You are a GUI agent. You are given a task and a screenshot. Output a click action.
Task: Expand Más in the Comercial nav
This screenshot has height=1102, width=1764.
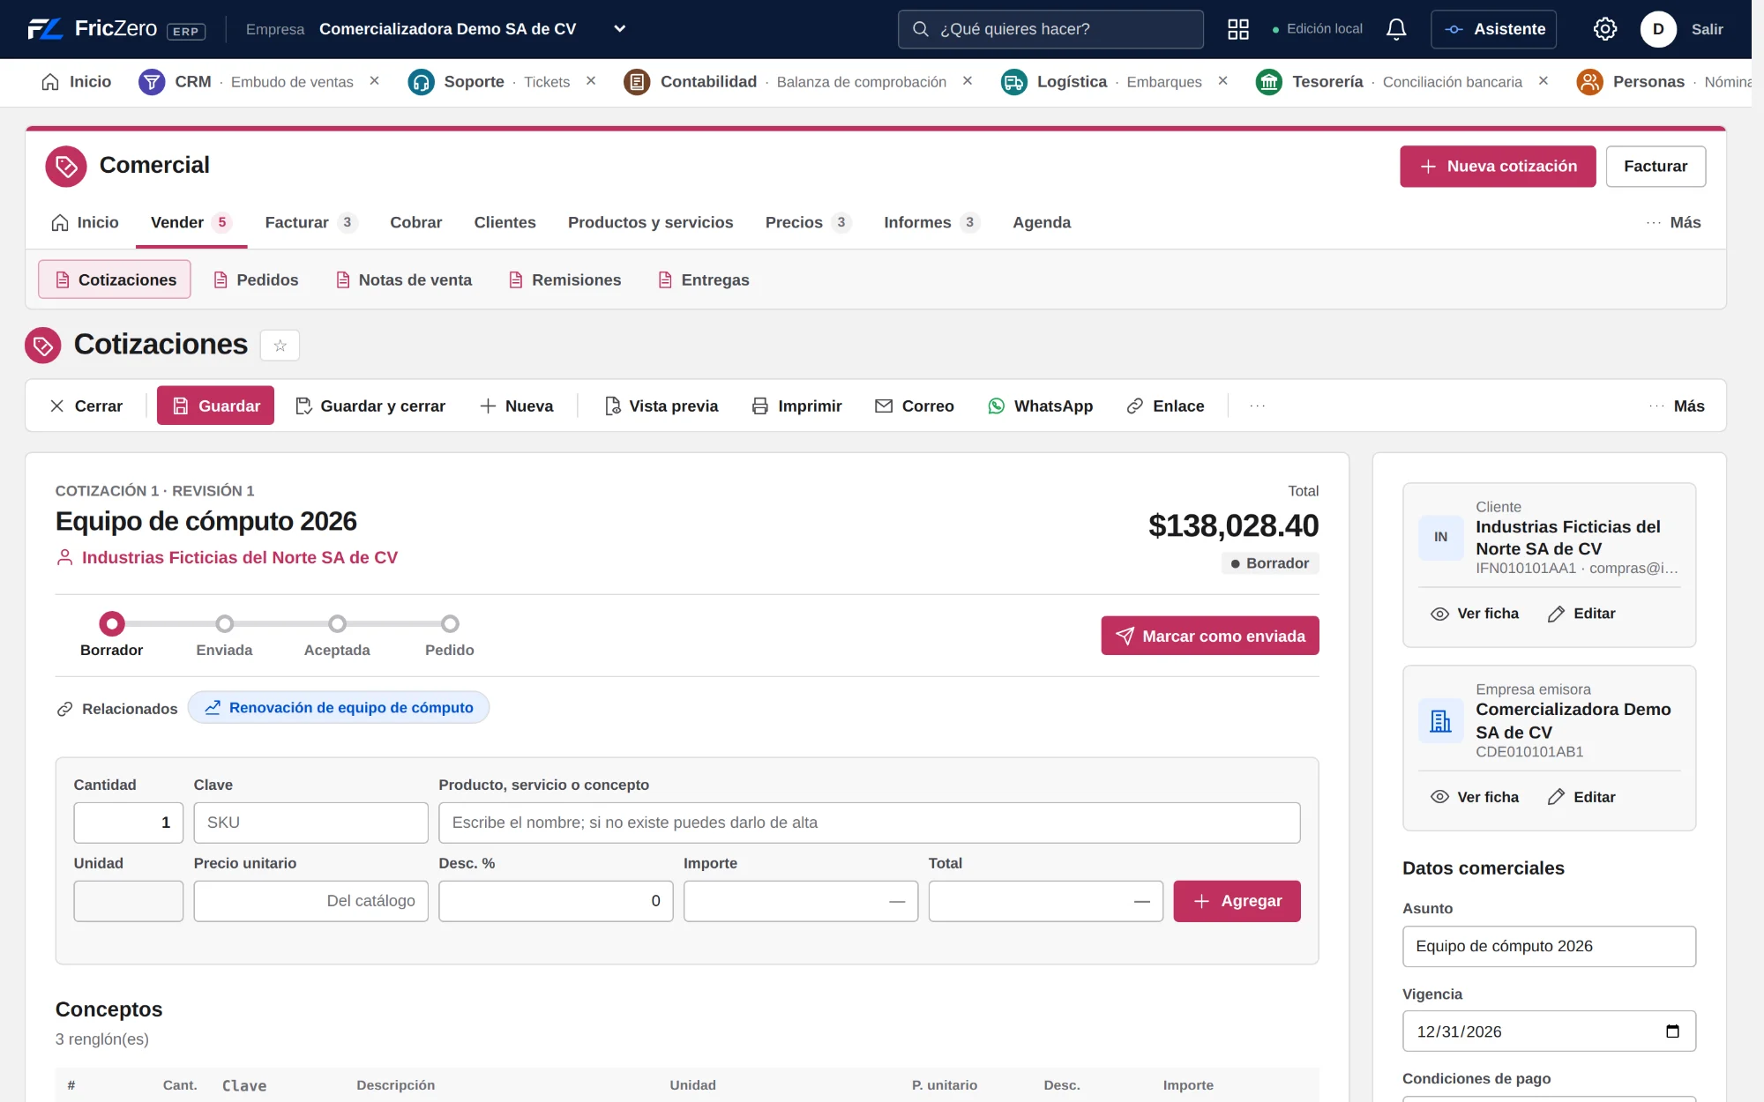click(1673, 222)
